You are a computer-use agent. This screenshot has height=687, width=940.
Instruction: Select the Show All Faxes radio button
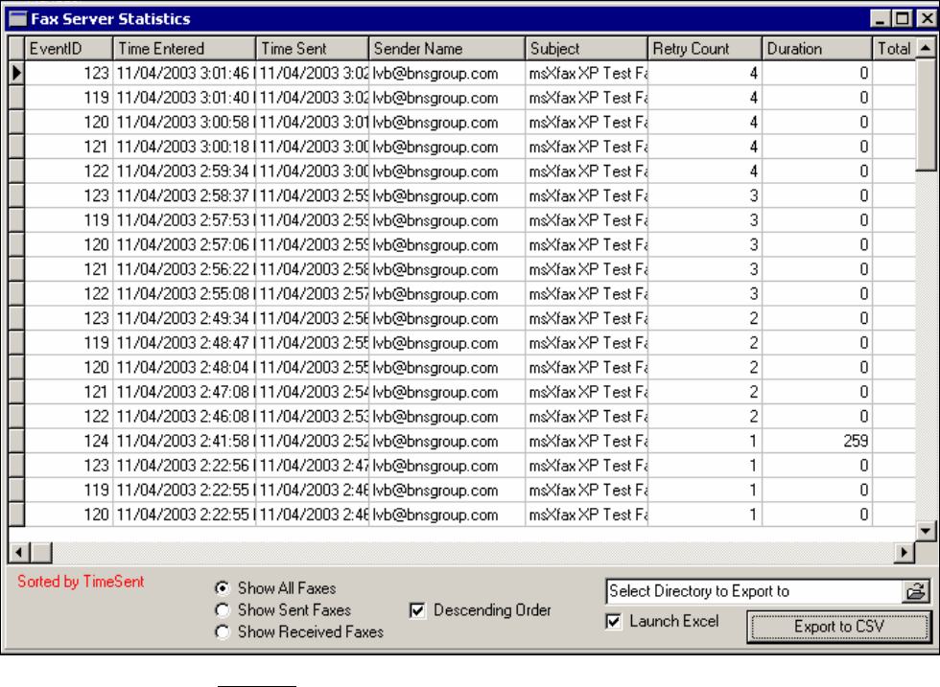pos(223,588)
